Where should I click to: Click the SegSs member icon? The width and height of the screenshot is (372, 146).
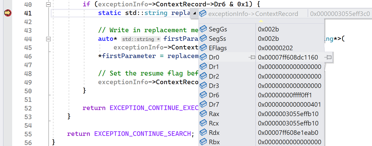coord(203,39)
